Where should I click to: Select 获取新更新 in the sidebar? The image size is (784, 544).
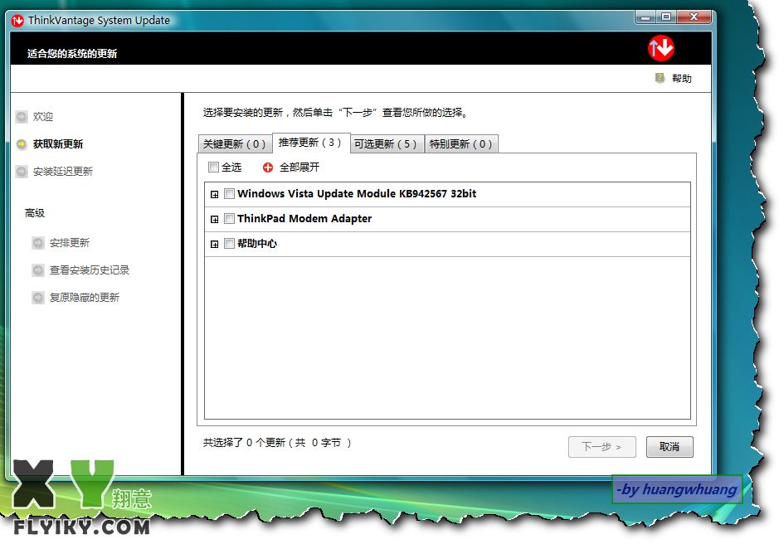pyautogui.click(x=58, y=144)
